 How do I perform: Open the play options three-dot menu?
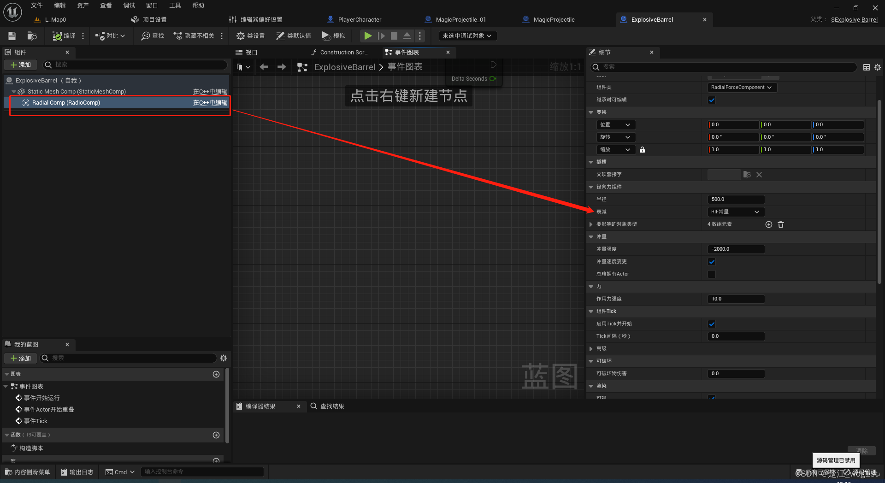pyautogui.click(x=420, y=36)
